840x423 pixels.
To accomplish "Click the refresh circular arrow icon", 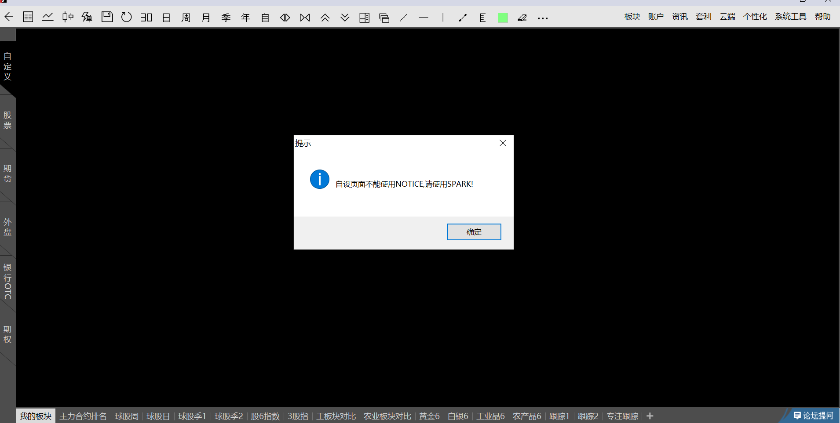I will coord(127,18).
